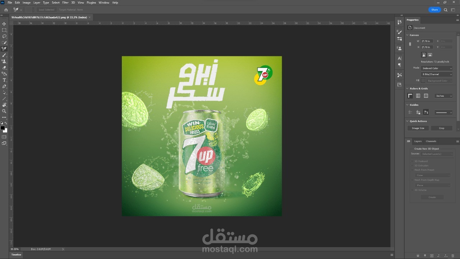Select the Quick Selection tool
This screenshot has width=460, height=259.
tap(4, 43)
